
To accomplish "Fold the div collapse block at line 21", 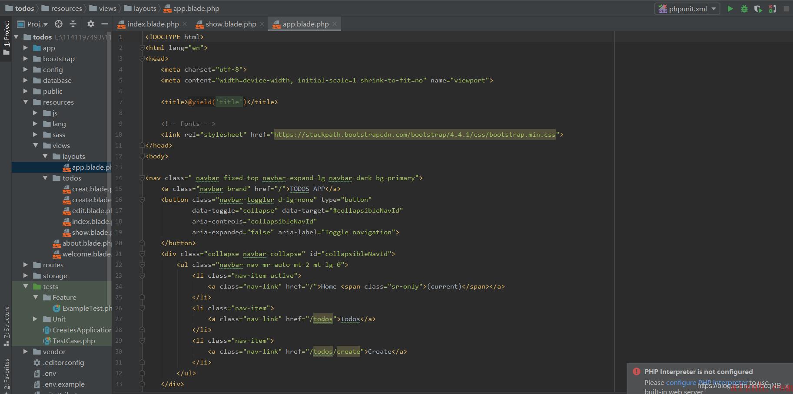I will 142,254.
